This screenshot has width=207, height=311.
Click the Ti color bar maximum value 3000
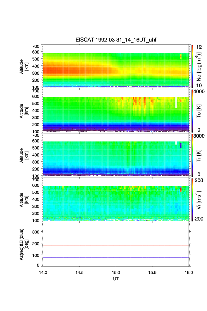tap(199, 136)
